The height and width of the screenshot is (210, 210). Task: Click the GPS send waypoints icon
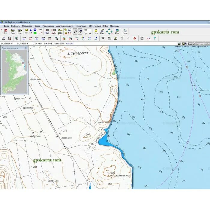[x=64, y=38]
